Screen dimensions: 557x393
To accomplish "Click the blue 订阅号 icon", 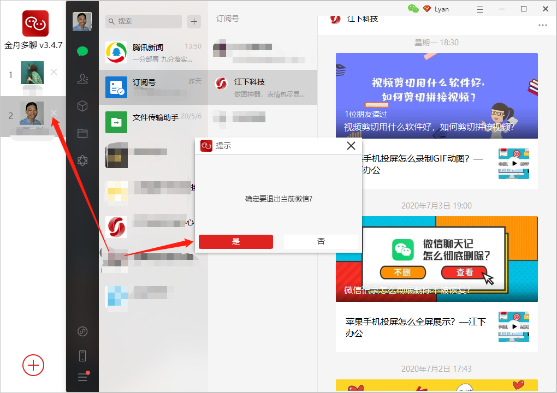I will click(x=116, y=87).
